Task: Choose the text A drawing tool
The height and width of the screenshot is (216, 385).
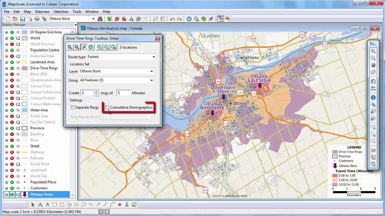Action: point(40,205)
